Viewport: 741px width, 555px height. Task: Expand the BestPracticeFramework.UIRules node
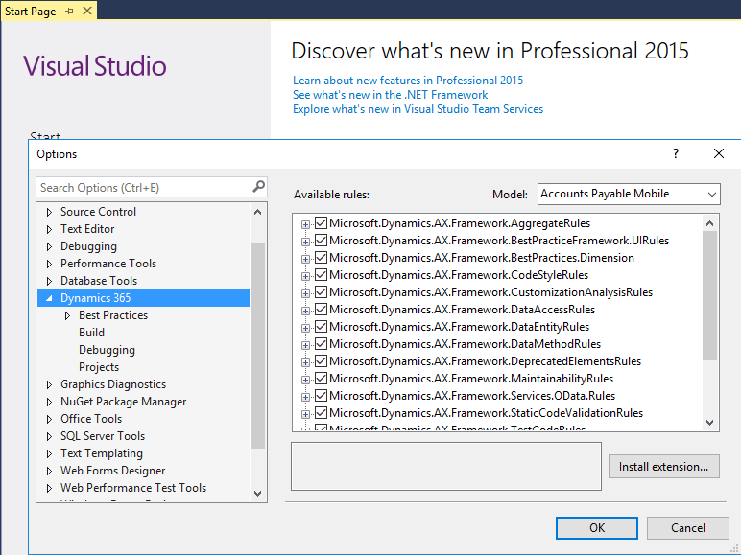pos(305,242)
